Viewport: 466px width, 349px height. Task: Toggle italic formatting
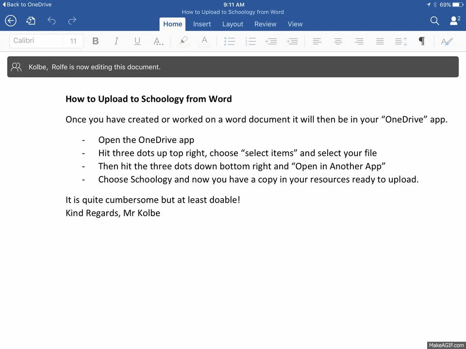click(x=116, y=41)
